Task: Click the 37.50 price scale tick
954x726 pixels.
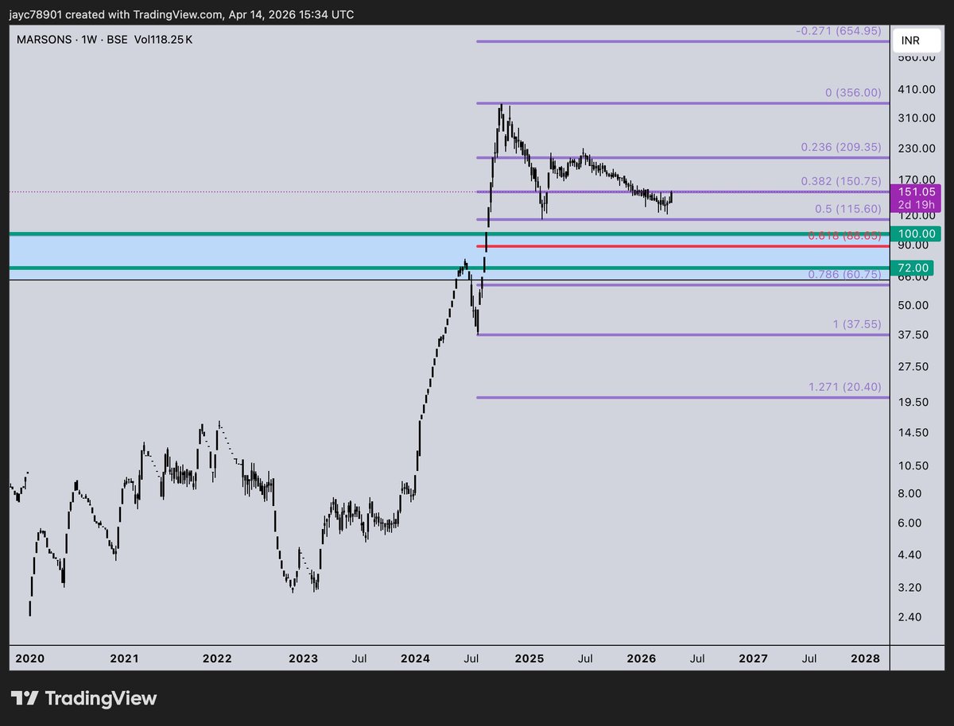Action: tap(913, 335)
